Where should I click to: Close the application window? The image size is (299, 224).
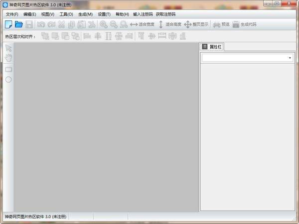tap(289, 3)
